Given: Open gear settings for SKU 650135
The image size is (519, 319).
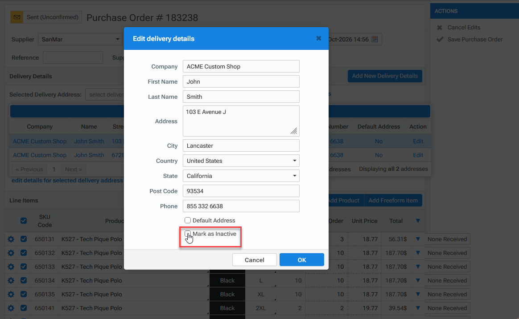Looking at the screenshot, I should (x=11, y=294).
